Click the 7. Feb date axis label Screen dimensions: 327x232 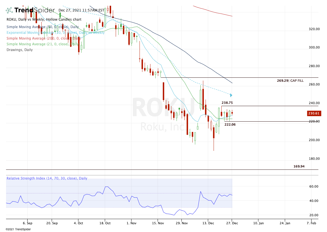pos(311,223)
